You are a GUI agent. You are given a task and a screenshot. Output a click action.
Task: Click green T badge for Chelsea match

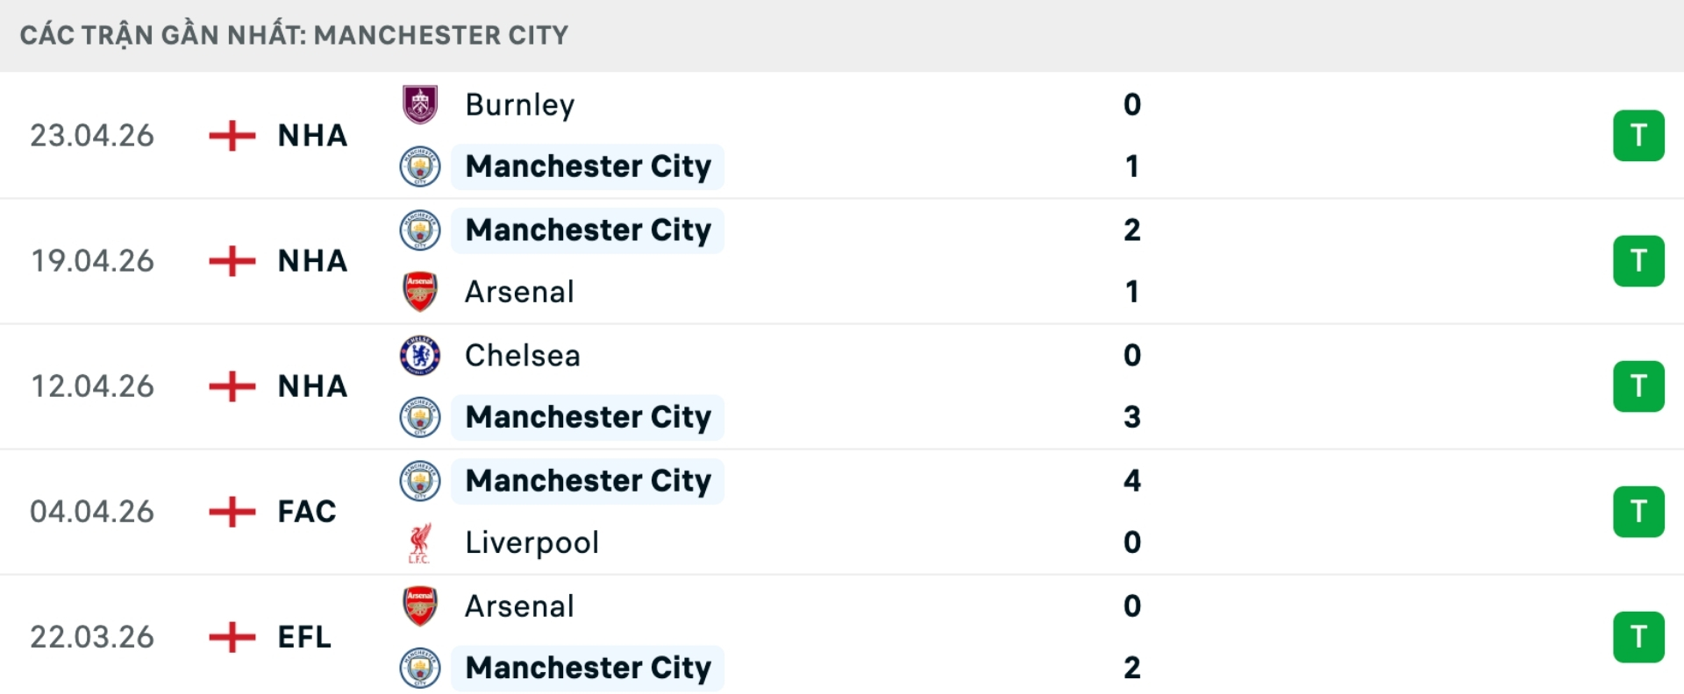pos(1638,386)
